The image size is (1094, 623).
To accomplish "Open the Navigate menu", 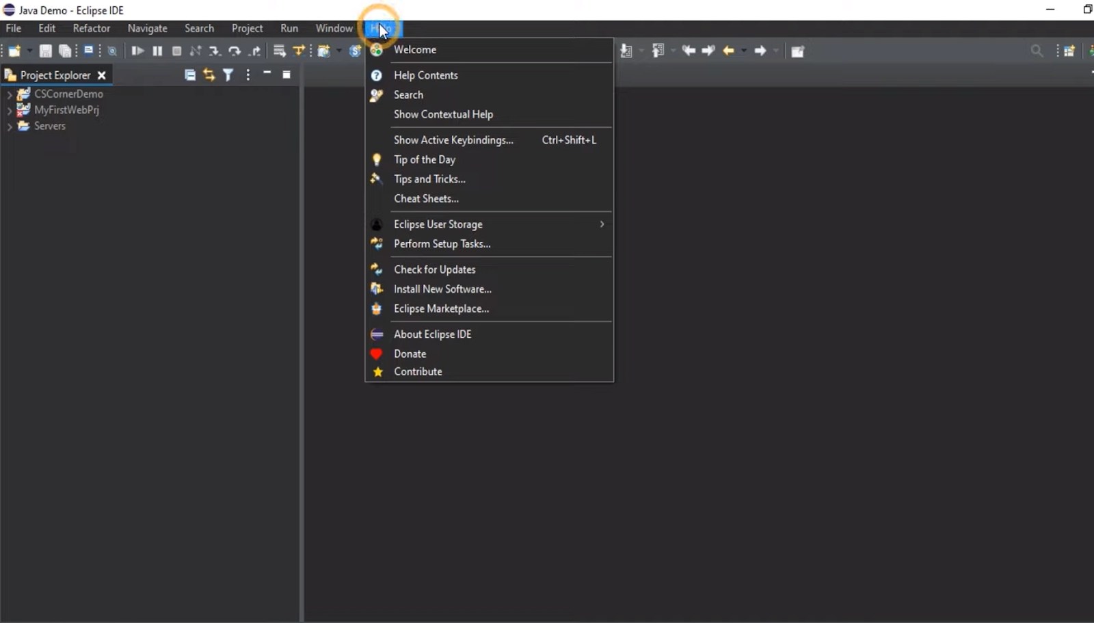I will pos(148,29).
